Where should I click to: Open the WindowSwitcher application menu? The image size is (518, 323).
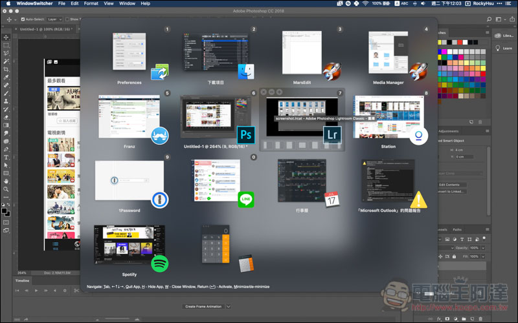click(34, 3)
